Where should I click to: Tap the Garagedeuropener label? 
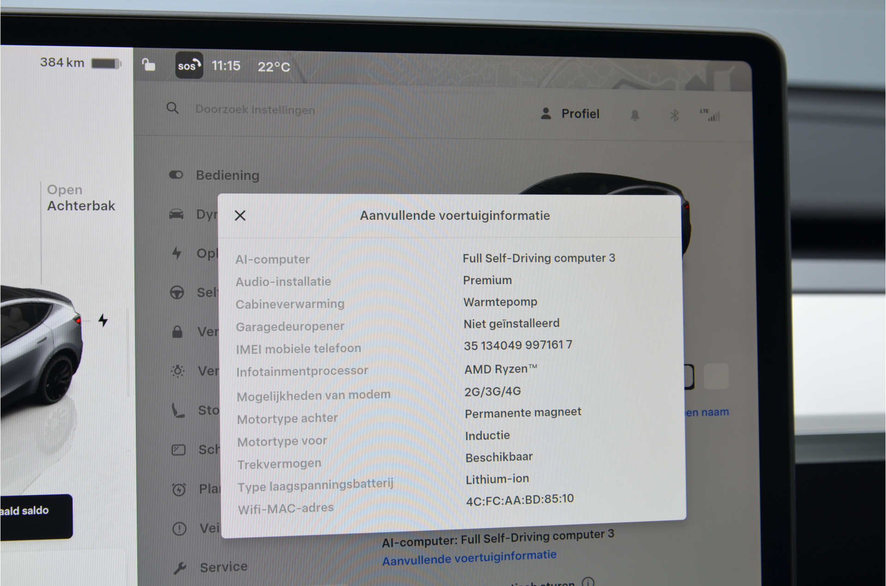290,326
